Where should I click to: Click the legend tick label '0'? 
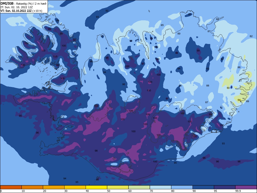[x=1, y=191]
